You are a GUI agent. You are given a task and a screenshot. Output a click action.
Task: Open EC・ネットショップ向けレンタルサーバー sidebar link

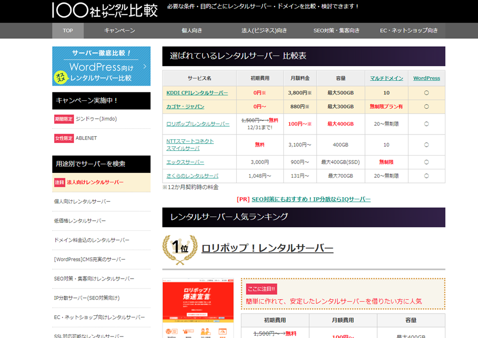click(x=99, y=317)
